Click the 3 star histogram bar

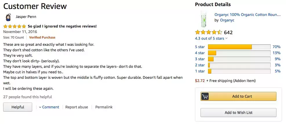tap(239, 59)
